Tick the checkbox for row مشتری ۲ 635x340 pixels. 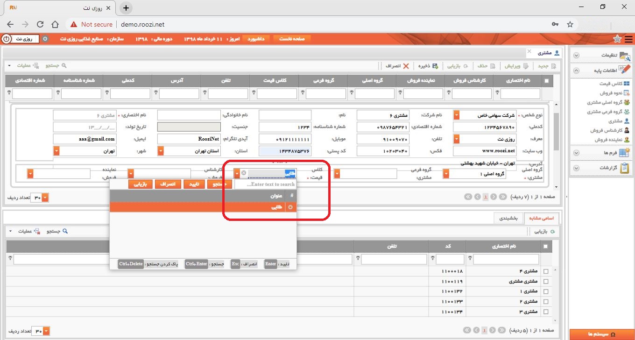pos(546,301)
